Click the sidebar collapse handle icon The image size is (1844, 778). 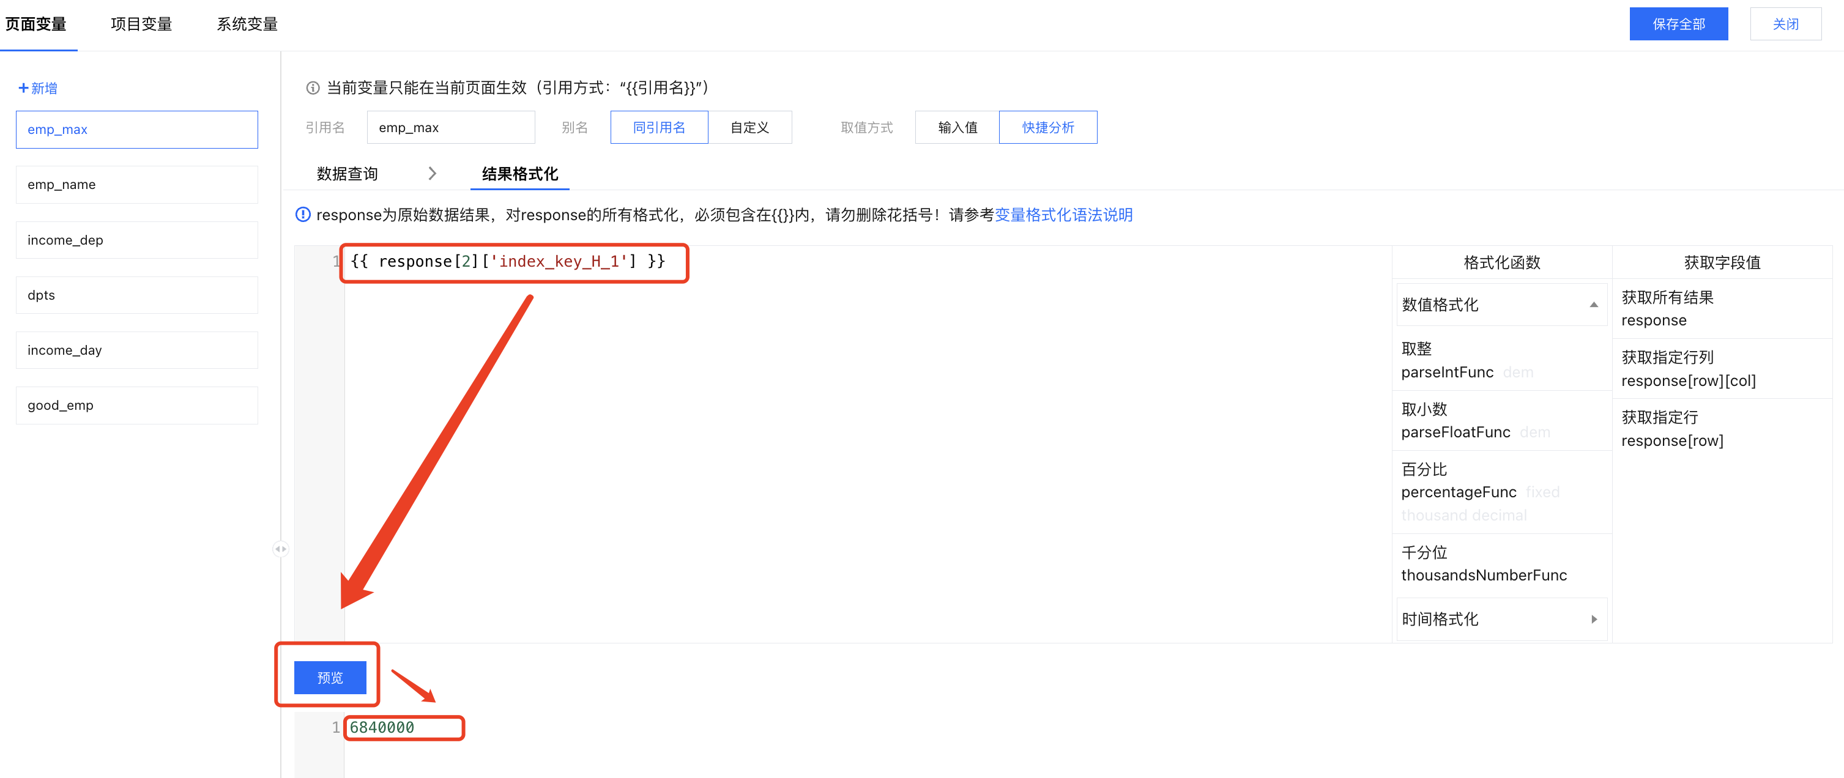(281, 549)
